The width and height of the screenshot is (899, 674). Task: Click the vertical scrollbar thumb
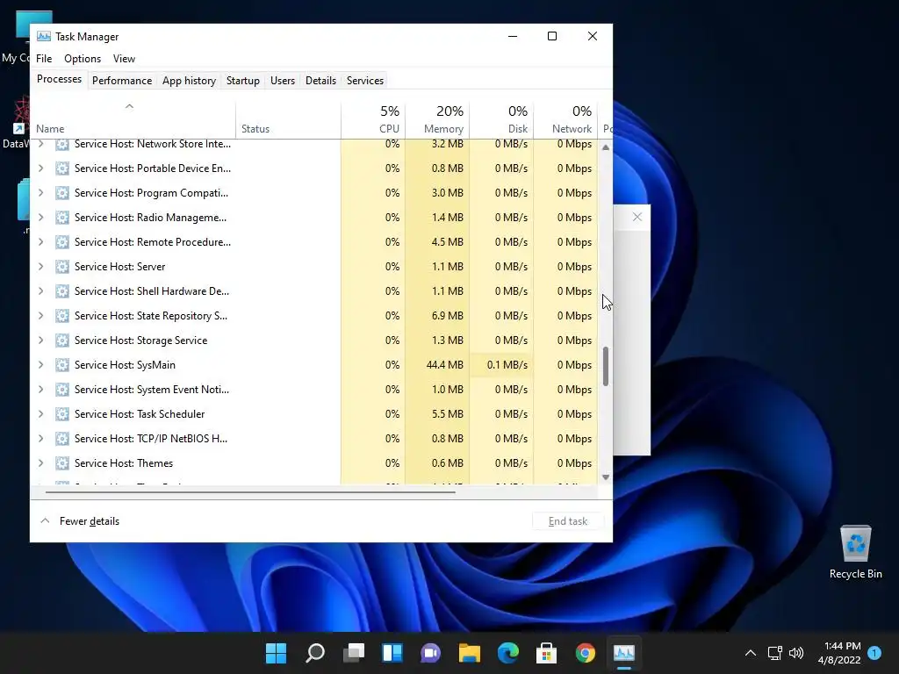tap(606, 366)
